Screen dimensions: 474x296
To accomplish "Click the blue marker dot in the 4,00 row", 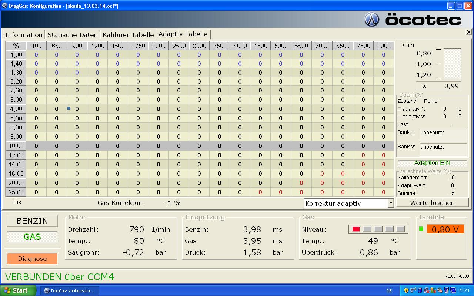I will tap(69, 108).
